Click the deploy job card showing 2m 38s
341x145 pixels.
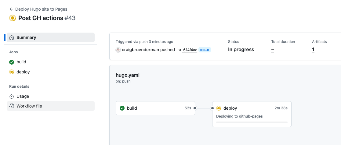[x=252, y=114]
